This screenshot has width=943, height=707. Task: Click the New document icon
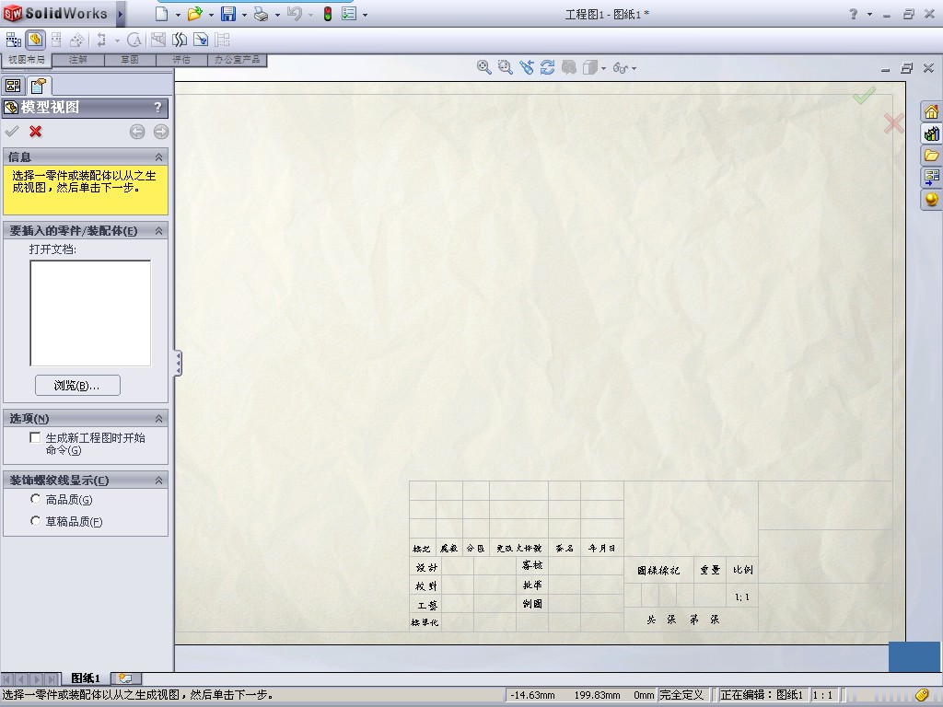pos(162,14)
